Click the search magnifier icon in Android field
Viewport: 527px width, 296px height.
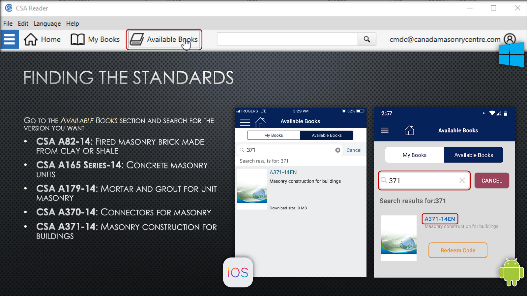click(384, 180)
